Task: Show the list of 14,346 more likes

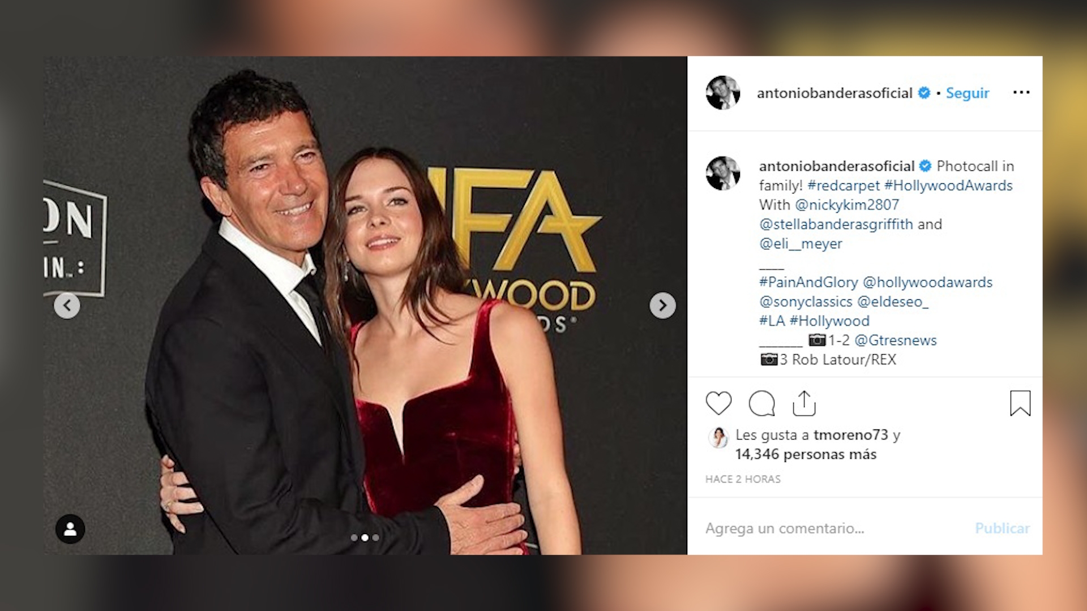Action: tap(806, 454)
